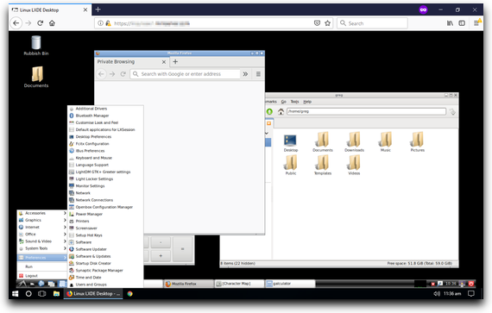Open Chrome from the Windows taskbar
Screen dimensions: 492x313
(x=129, y=293)
